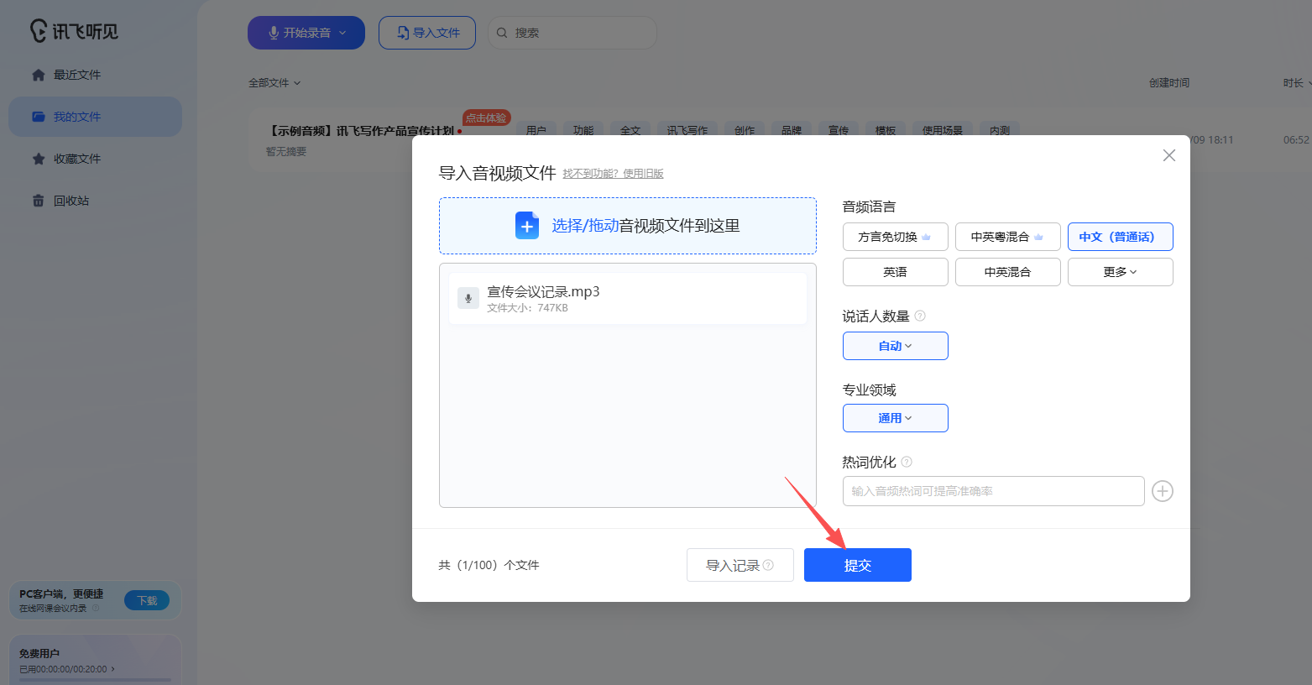This screenshot has width=1312, height=685.
Task: Open the 时长 column dropdown
Action: [x=1297, y=82]
